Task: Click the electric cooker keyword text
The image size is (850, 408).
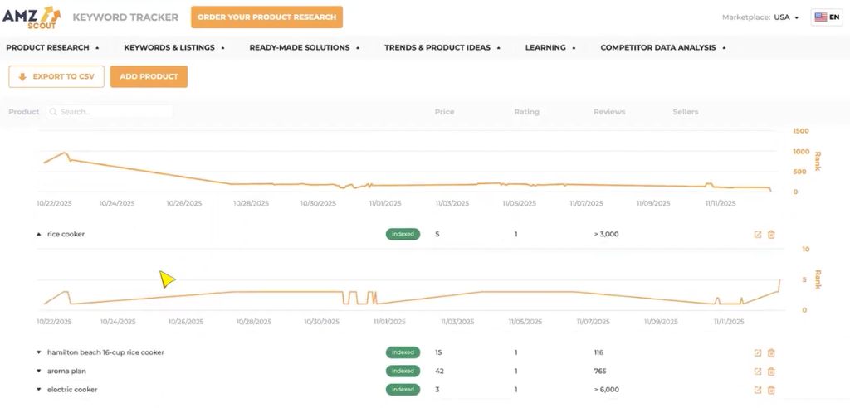Action: point(72,390)
